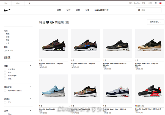The height and width of the screenshot is (115, 165).
Task: Click the NT$ 7,450 price
Action: (139, 113)
